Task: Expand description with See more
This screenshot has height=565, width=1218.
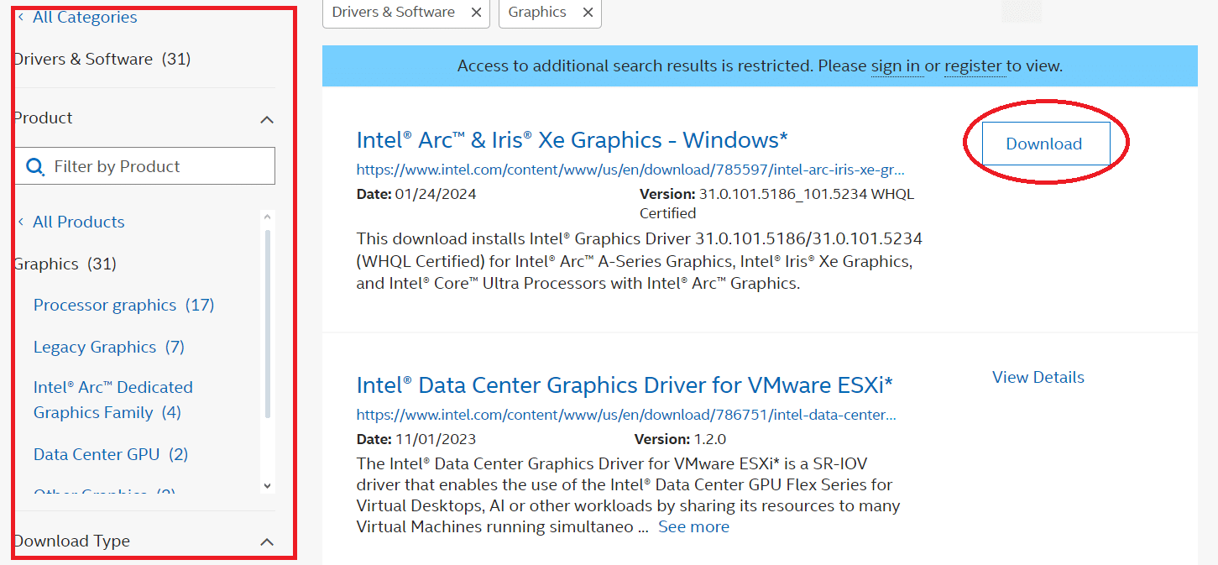Action: tap(693, 527)
